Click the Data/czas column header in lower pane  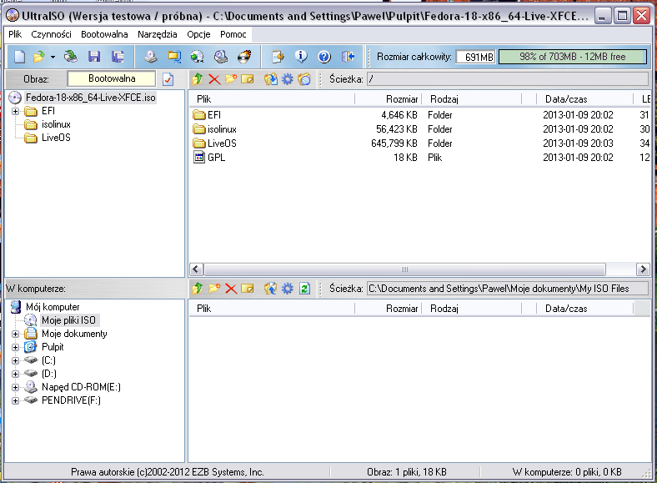pyautogui.click(x=566, y=308)
